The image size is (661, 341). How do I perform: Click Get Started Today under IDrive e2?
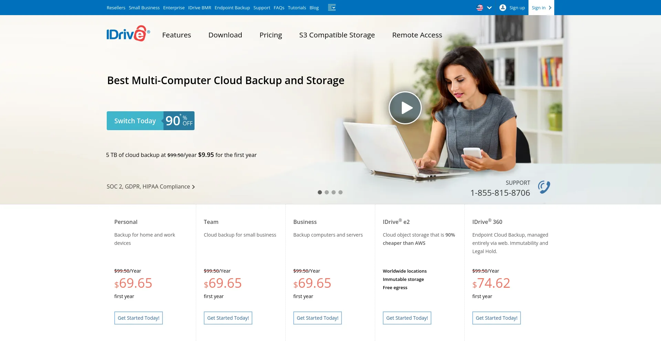click(407, 318)
